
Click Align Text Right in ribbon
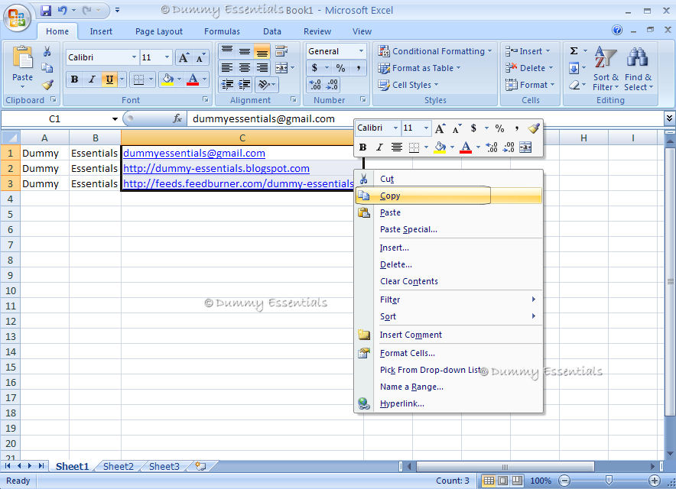click(262, 68)
